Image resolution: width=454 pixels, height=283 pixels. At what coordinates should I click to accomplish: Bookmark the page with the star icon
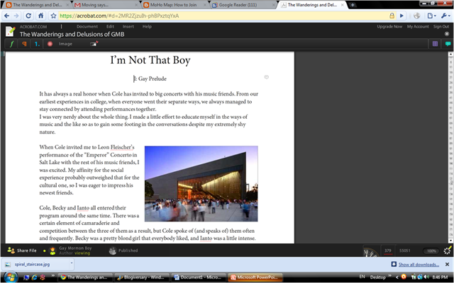pyautogui.click(x=53, y=16)
